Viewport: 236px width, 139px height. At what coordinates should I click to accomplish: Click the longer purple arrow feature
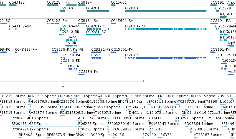72,81
